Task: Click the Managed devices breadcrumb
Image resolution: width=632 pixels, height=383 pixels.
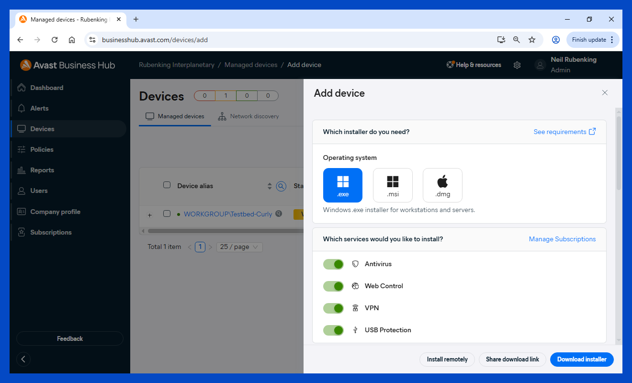Action: point(251,65)
